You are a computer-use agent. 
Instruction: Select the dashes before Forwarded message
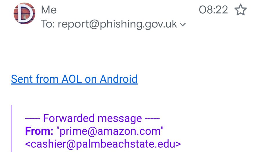[32, 119]
